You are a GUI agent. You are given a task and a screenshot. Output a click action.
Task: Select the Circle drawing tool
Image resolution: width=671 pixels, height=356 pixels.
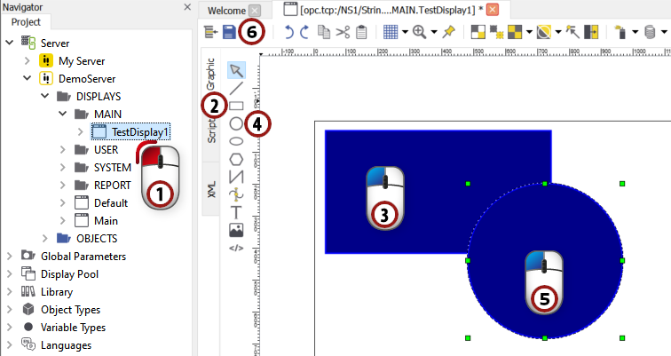pos(236,123)
